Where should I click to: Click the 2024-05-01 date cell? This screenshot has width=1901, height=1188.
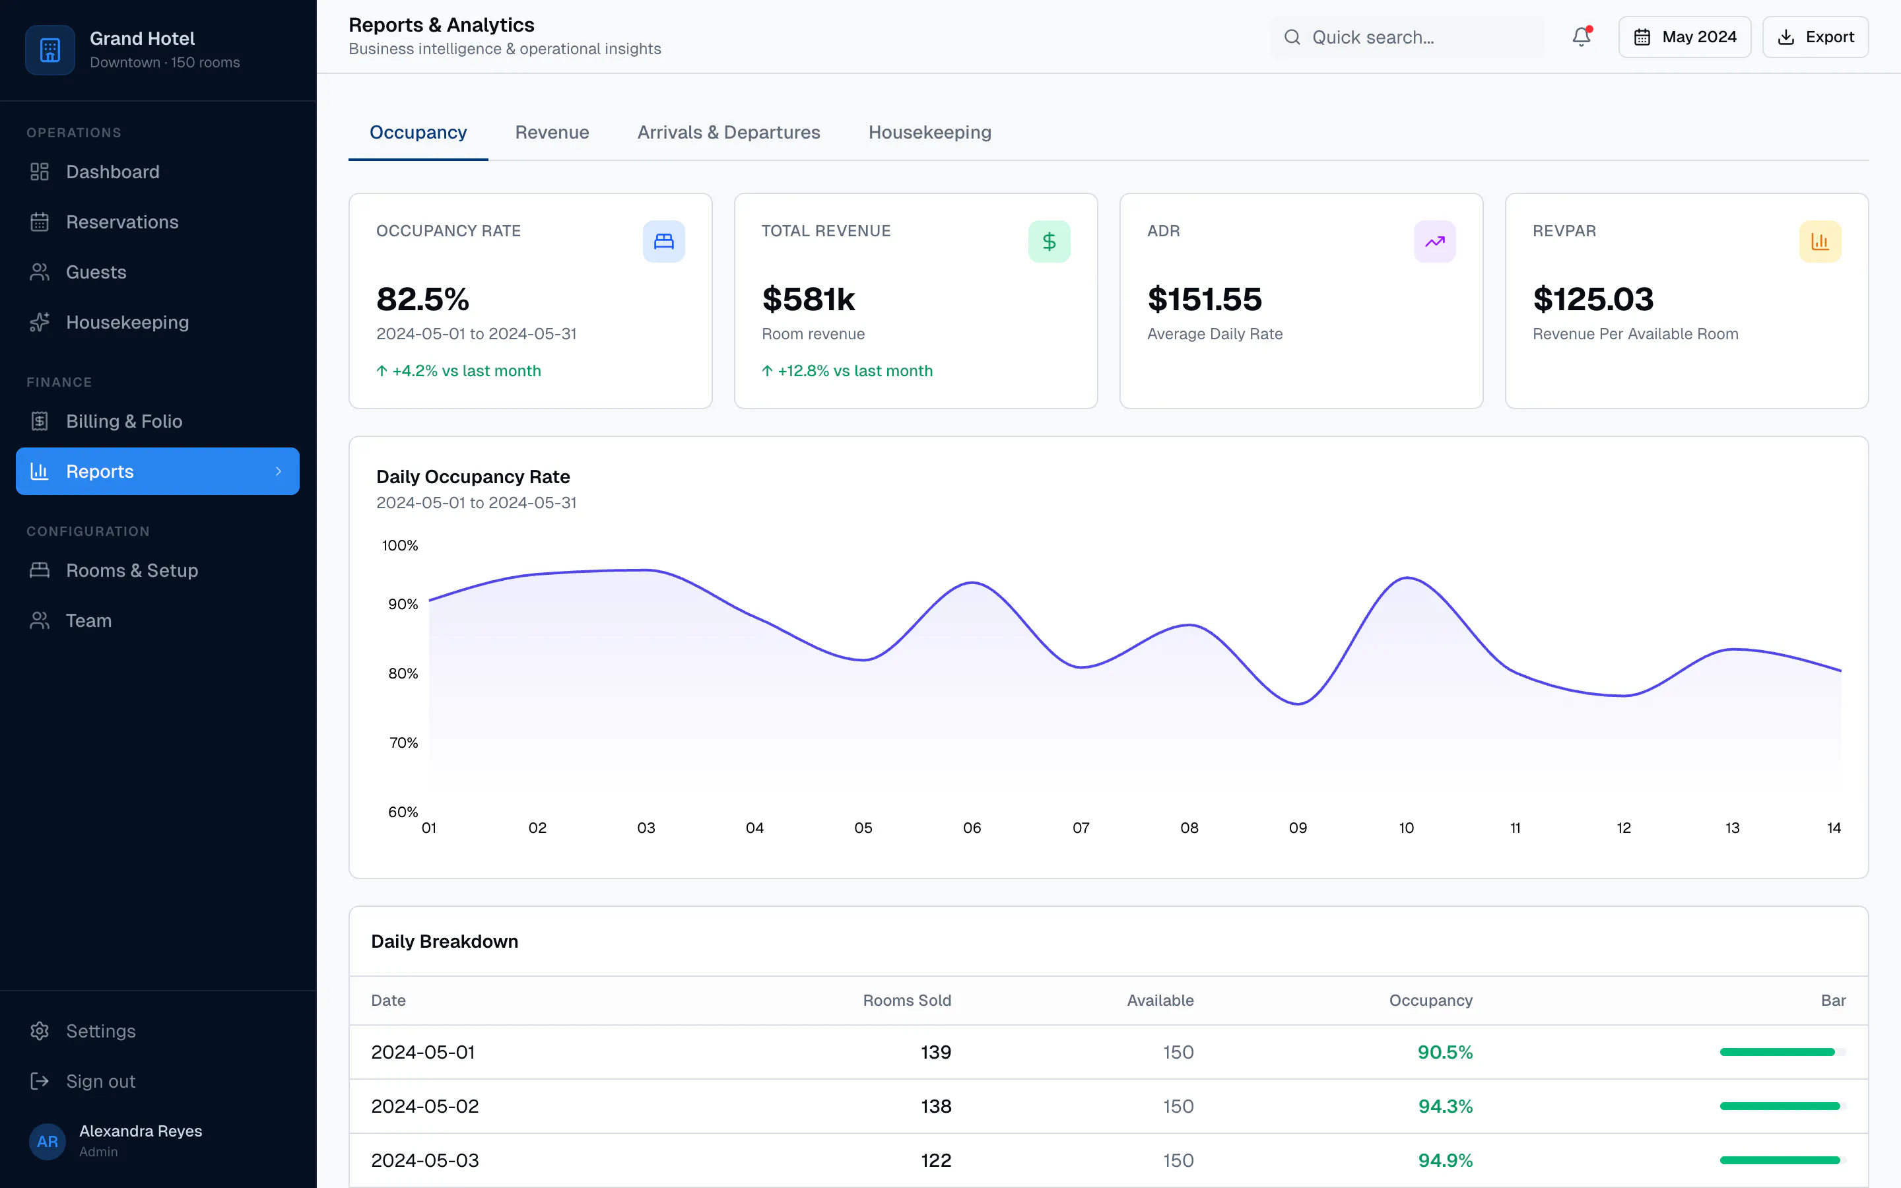coord(422,1052)
